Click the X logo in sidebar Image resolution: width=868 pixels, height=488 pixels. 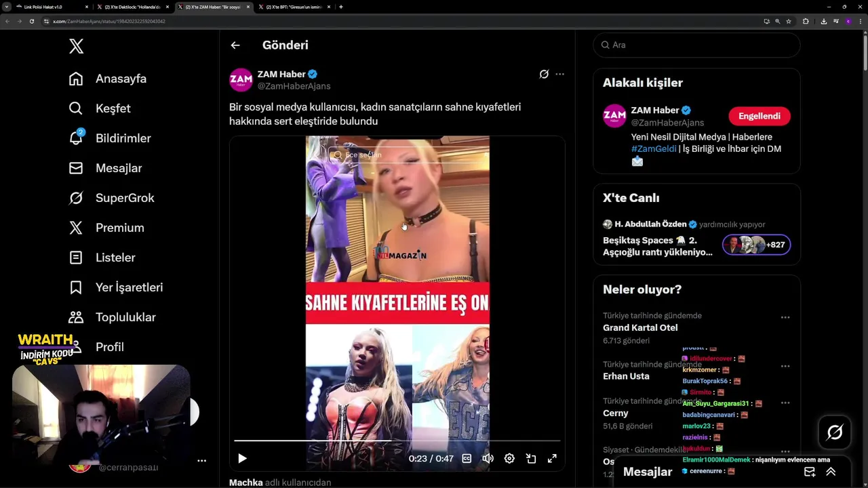[76, 46]
